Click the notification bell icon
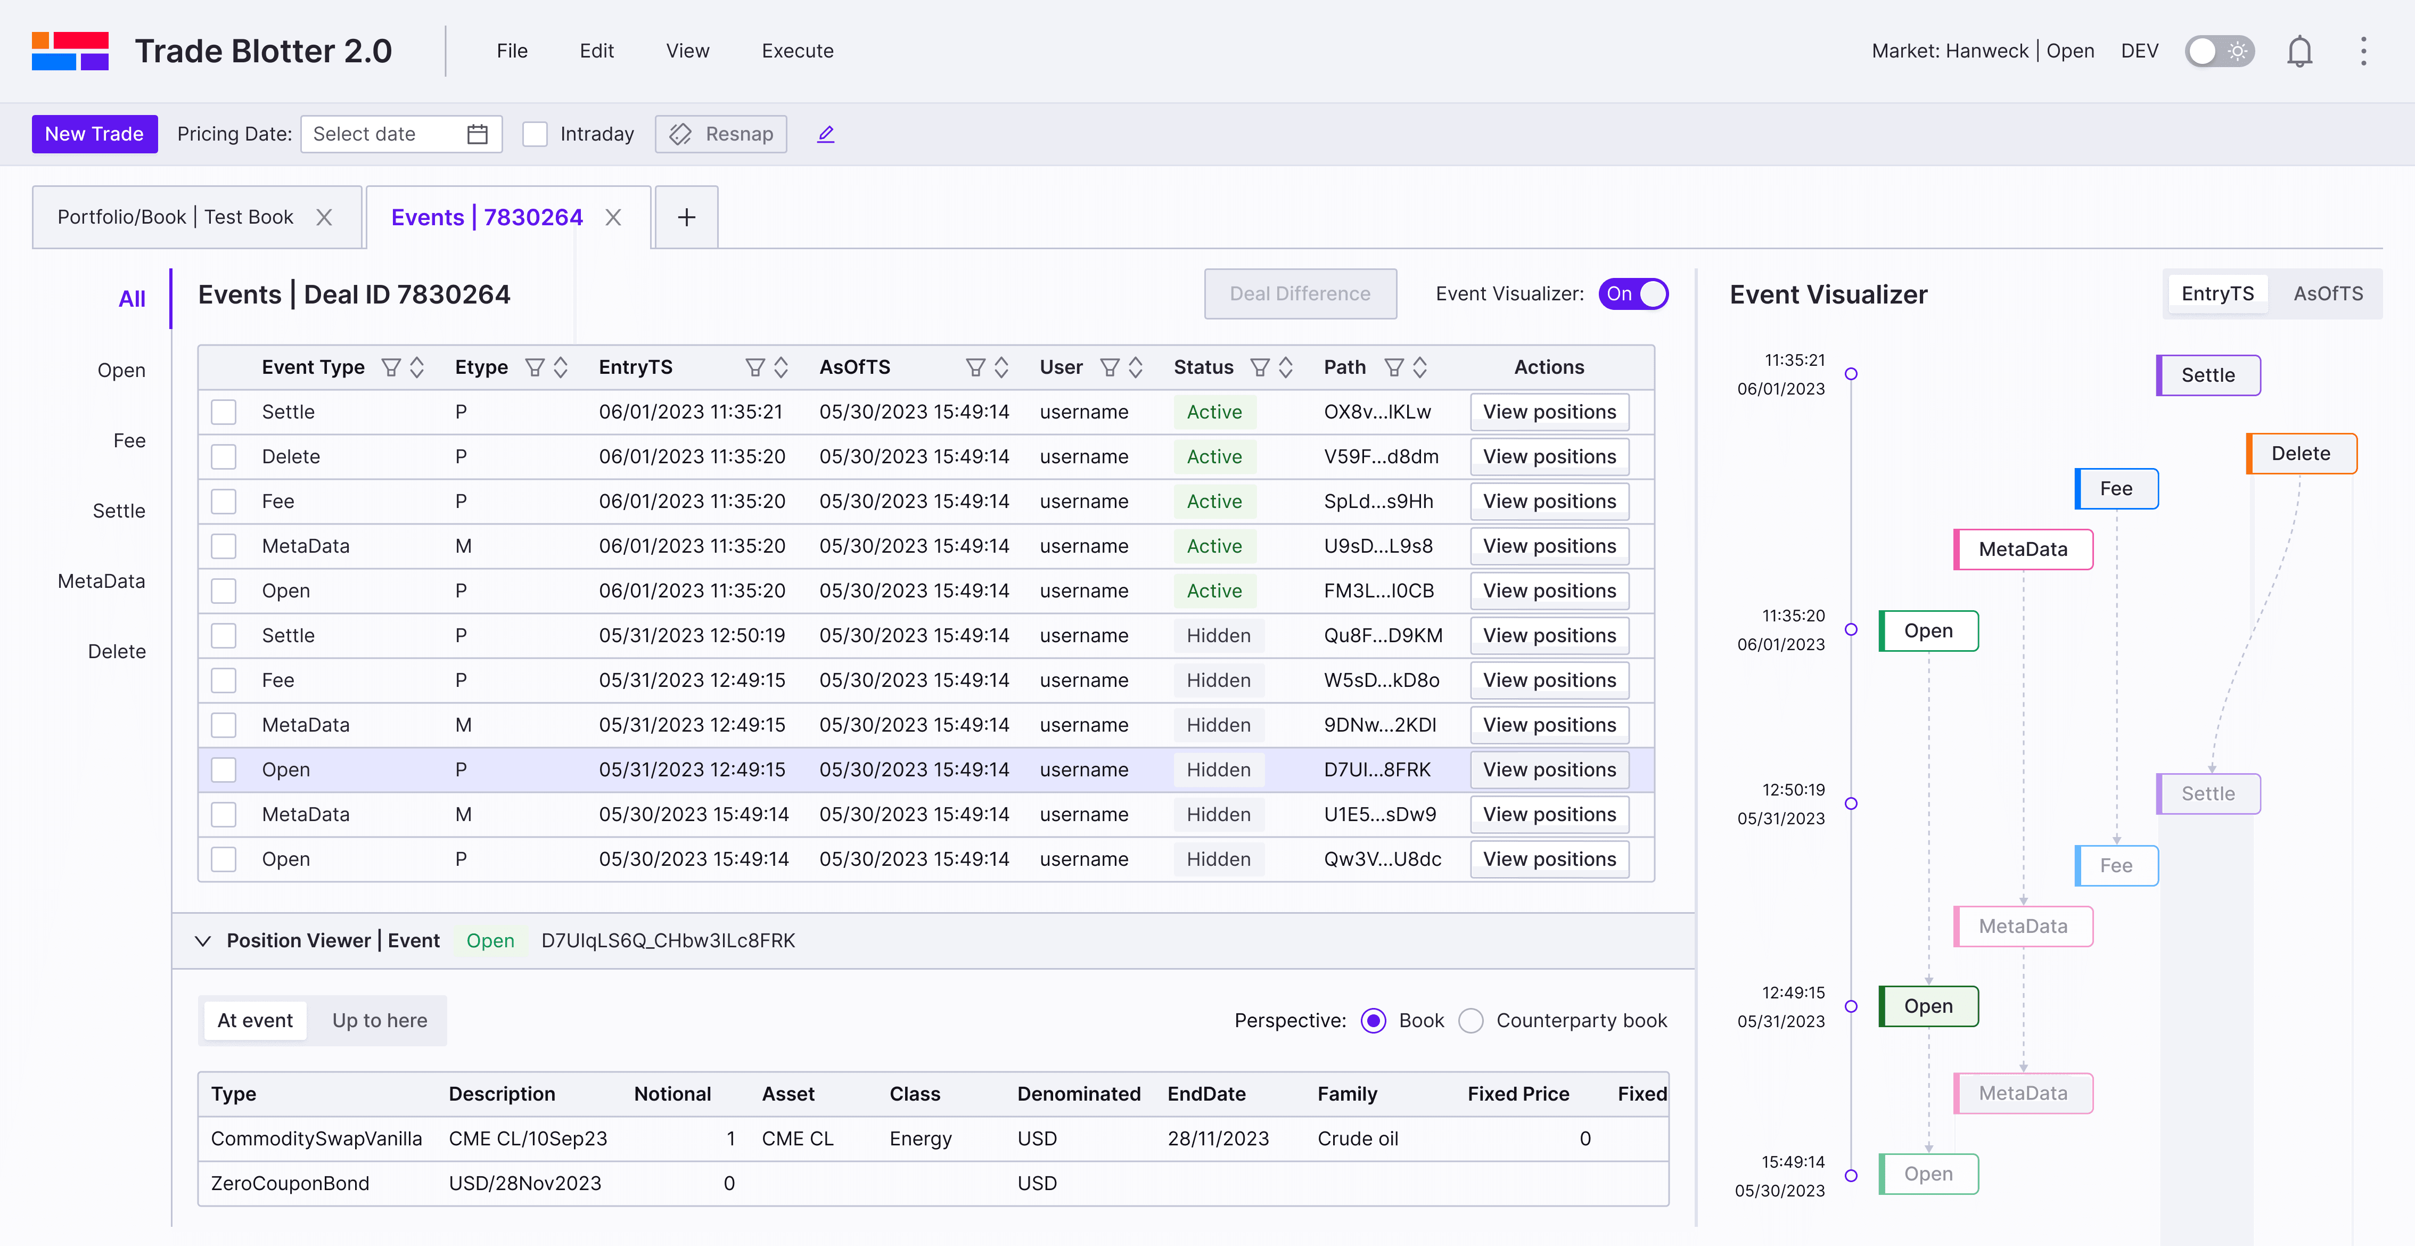Viewport: 2415px width, 1246px height. click(2299, 52)
